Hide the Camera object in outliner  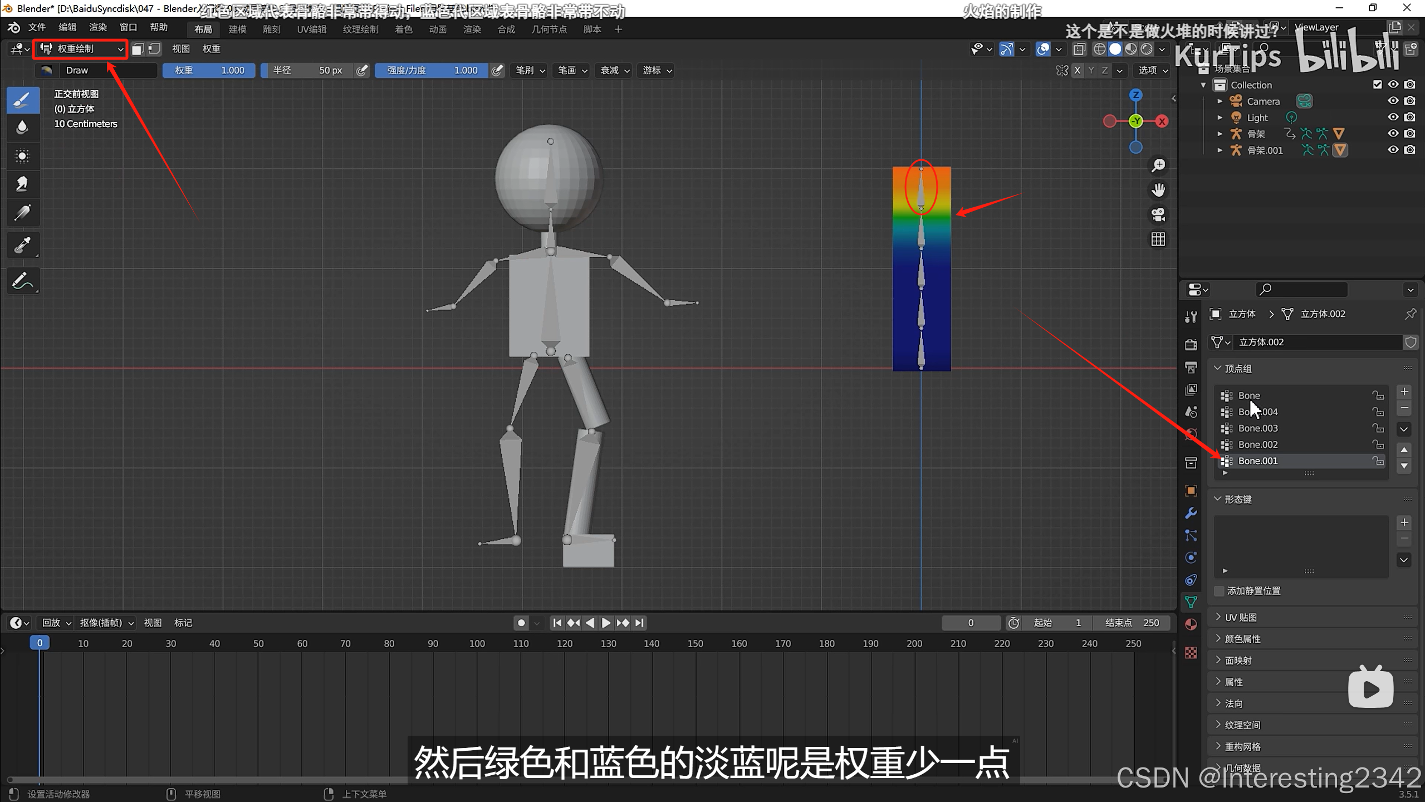(1393, 101)
